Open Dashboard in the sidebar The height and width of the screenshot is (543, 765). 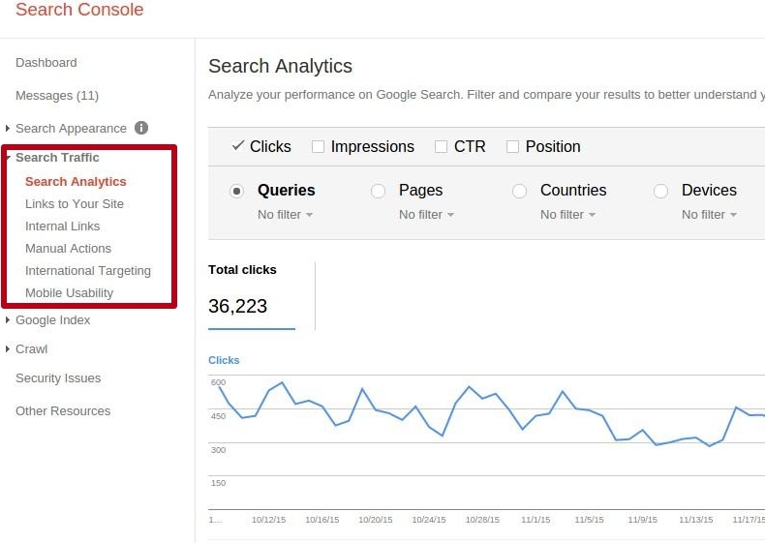click(x=46, y=63)
